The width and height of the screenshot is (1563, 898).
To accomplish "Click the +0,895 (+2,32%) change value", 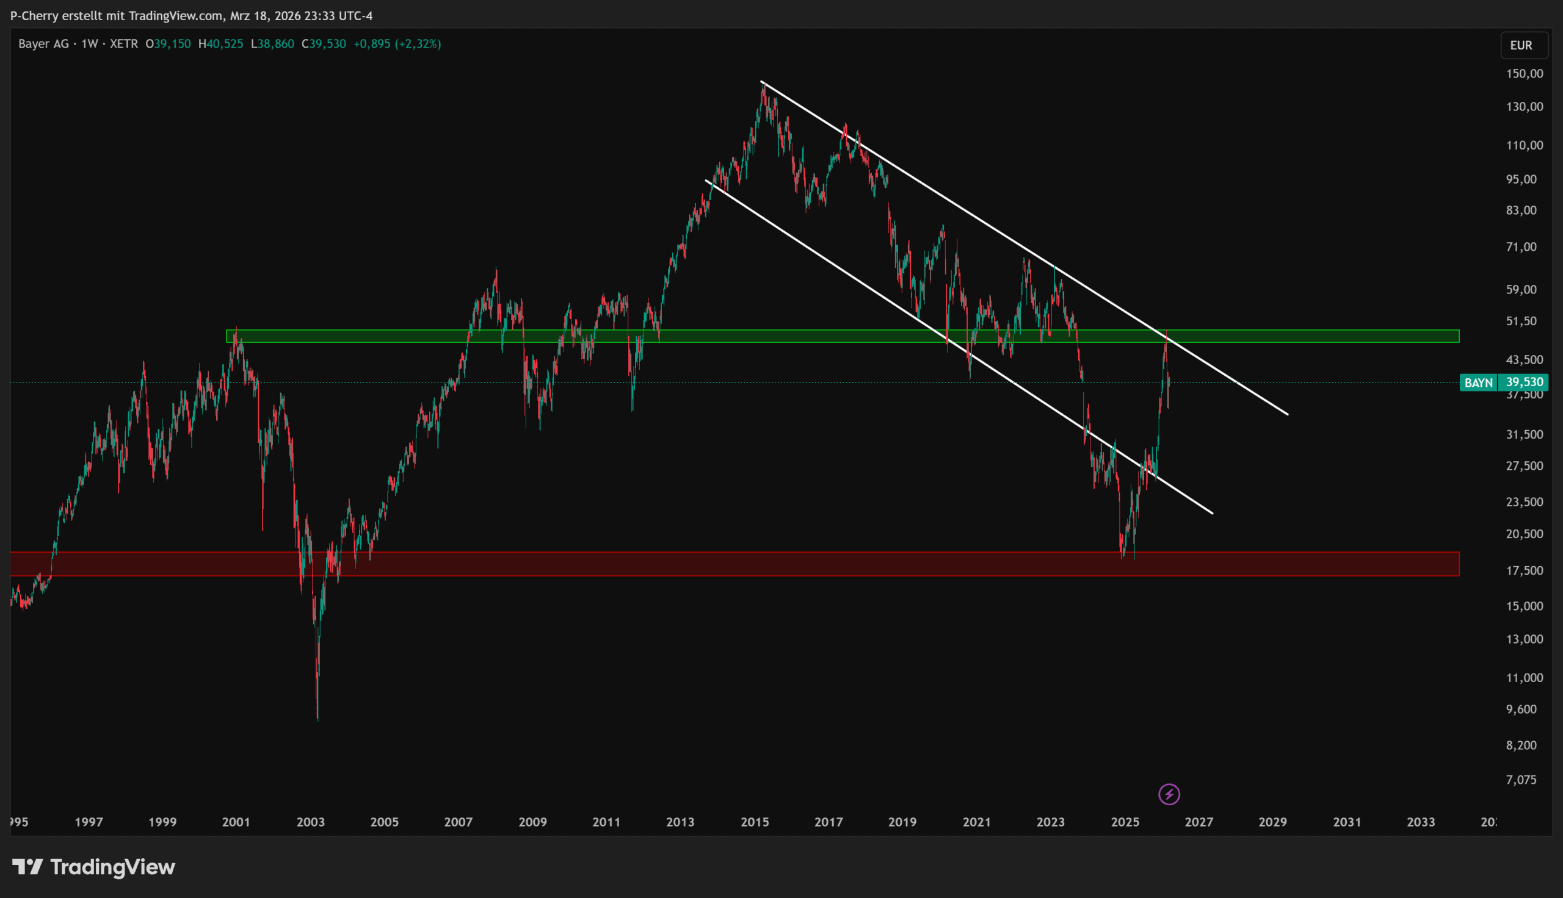I will pos(397,44).
